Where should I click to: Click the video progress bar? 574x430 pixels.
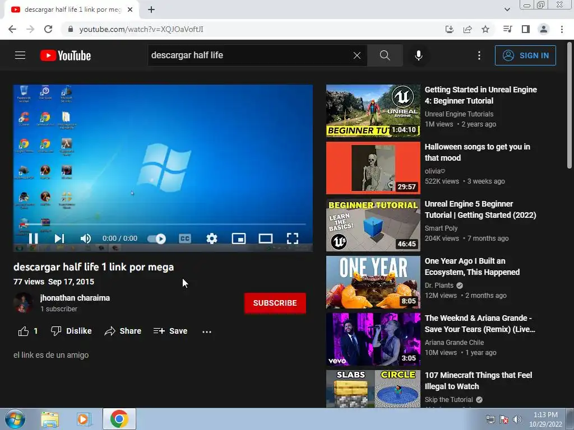coord(163,224)
